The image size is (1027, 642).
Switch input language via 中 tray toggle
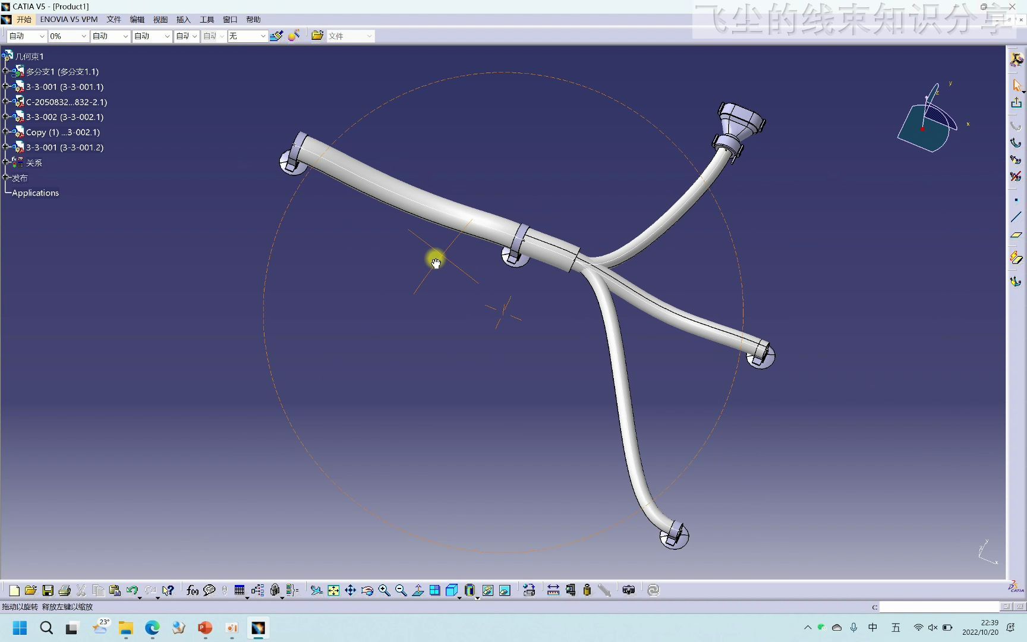872,628
